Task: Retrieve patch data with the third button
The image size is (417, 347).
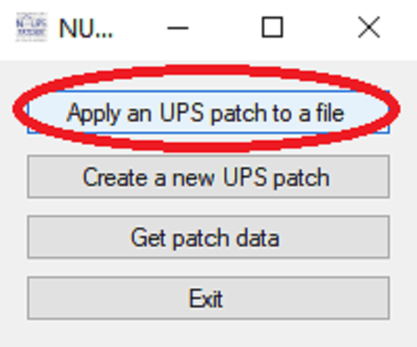Action: (207, 238)
